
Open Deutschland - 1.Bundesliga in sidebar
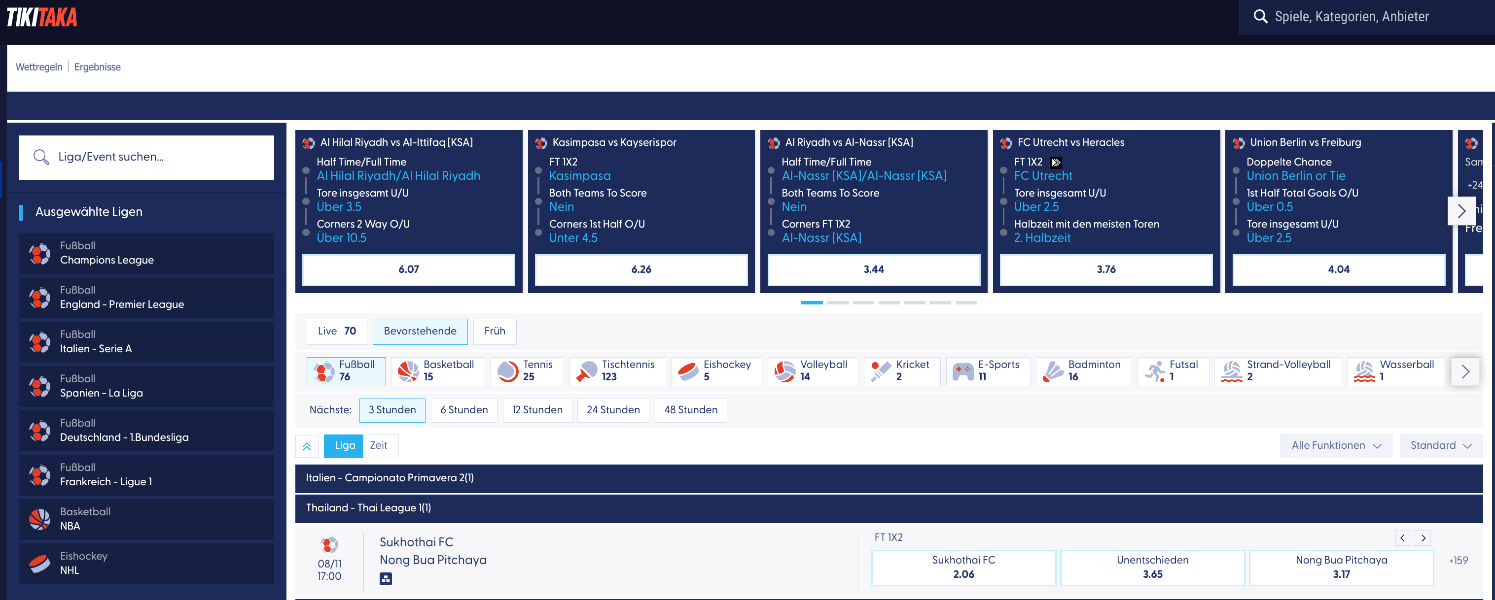coord(146,431)
